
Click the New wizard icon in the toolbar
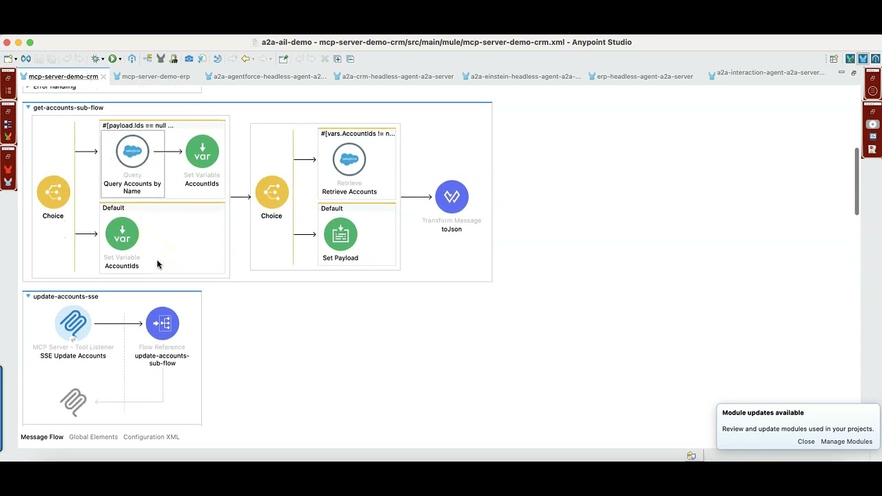pos(8,59)
